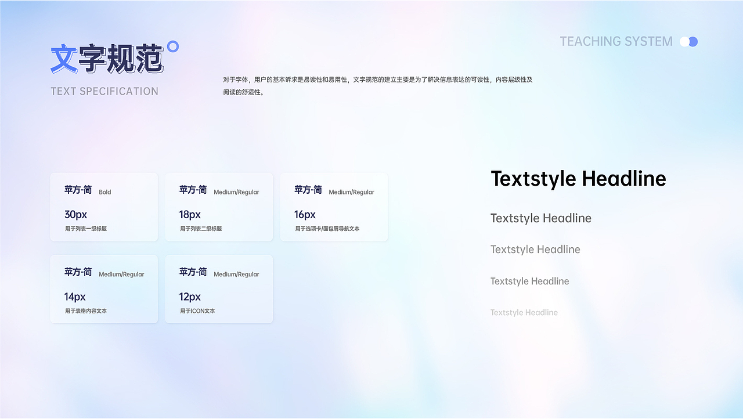Click the description paragraph starting with 对于字体
Image resolution: width=743 pixels, height=419 pixels.
tap(378, 85)
